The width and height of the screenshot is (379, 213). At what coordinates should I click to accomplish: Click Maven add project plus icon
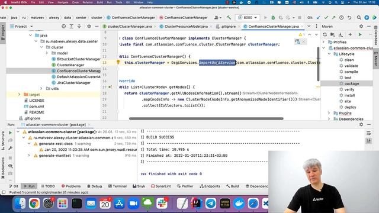coord(350,34)
